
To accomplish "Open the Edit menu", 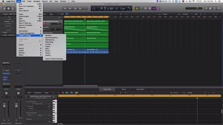I will [x=24, y=1].
